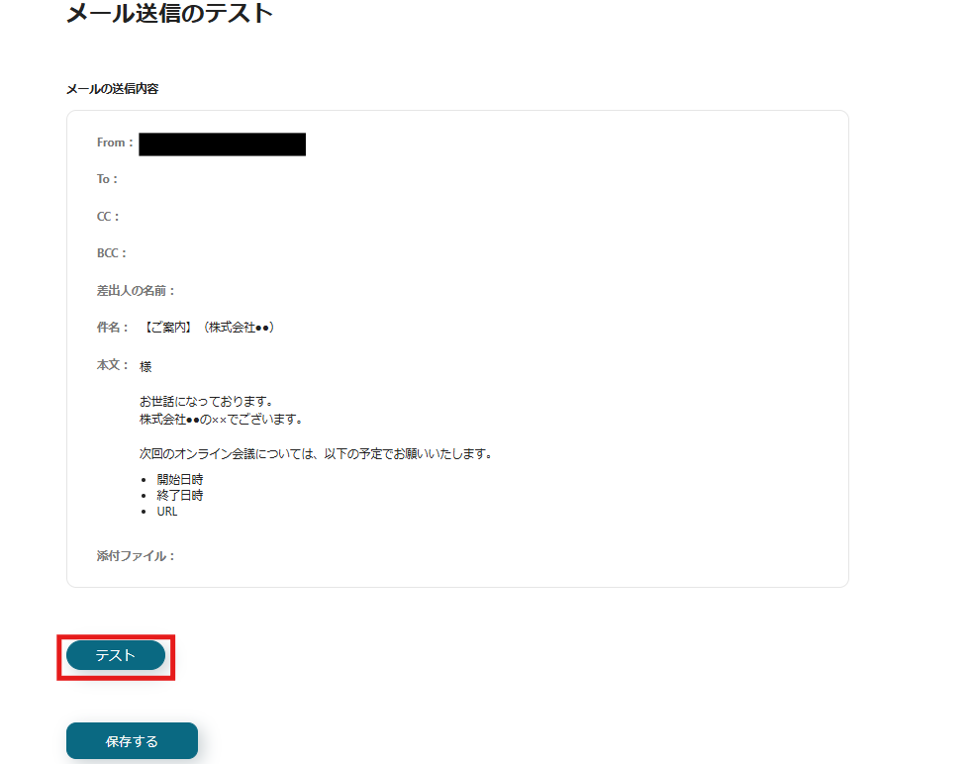The width and height of the screenshot is (972, 764).
Task: Select the 終了日時 bullet item
Action: coord(180,496)
